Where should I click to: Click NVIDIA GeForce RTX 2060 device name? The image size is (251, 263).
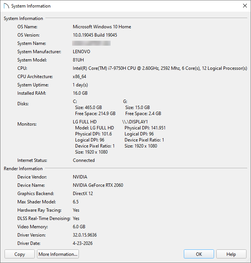pyautogui.click(x=98, y=185)
